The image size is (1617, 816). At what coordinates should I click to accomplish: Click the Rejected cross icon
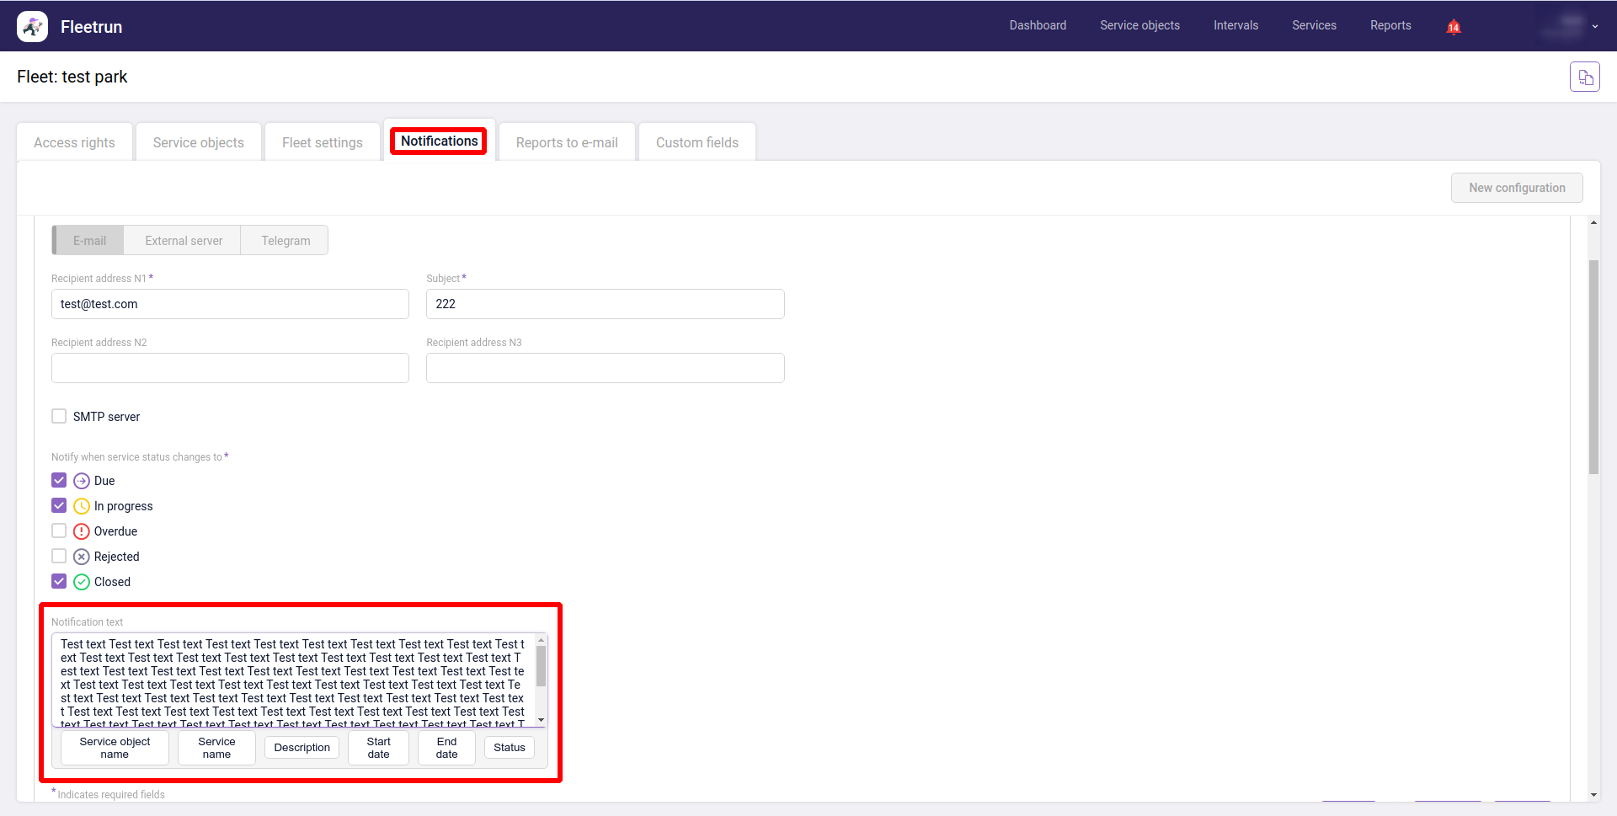coord(82,557)
